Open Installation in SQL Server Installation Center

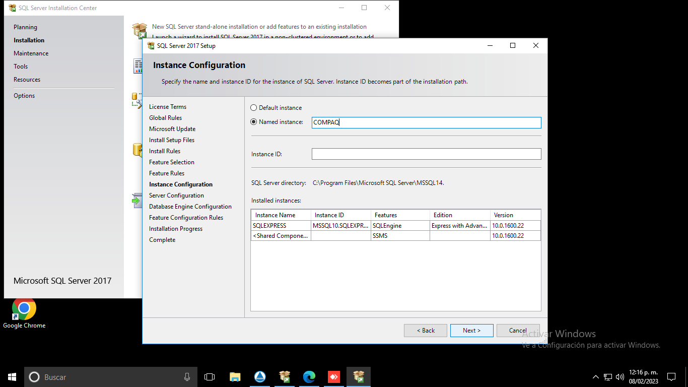point(29,40)
